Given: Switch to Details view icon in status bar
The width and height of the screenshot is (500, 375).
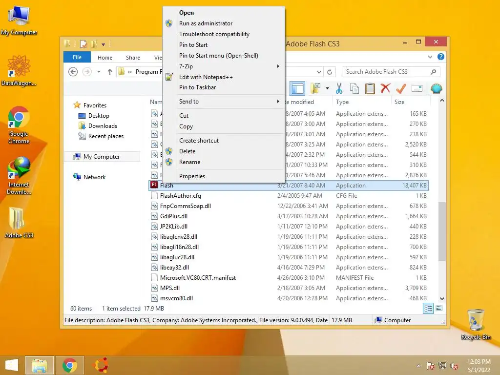Looking at the screenshot, I should [x=428, y=308].
